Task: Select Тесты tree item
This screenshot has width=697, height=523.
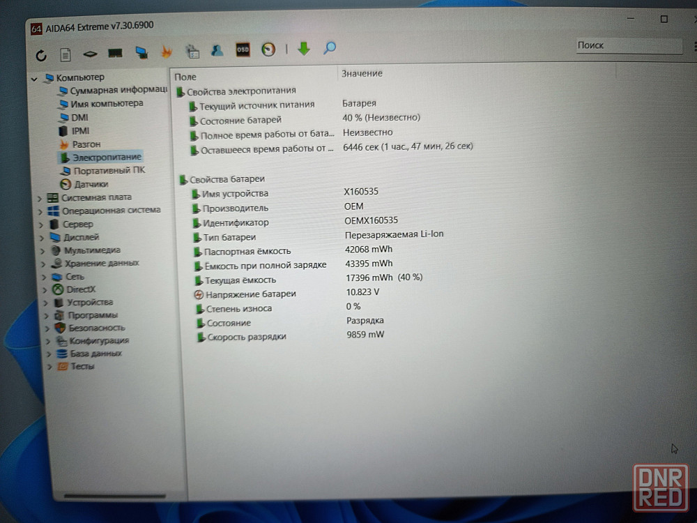Action: tap(76, 367)
